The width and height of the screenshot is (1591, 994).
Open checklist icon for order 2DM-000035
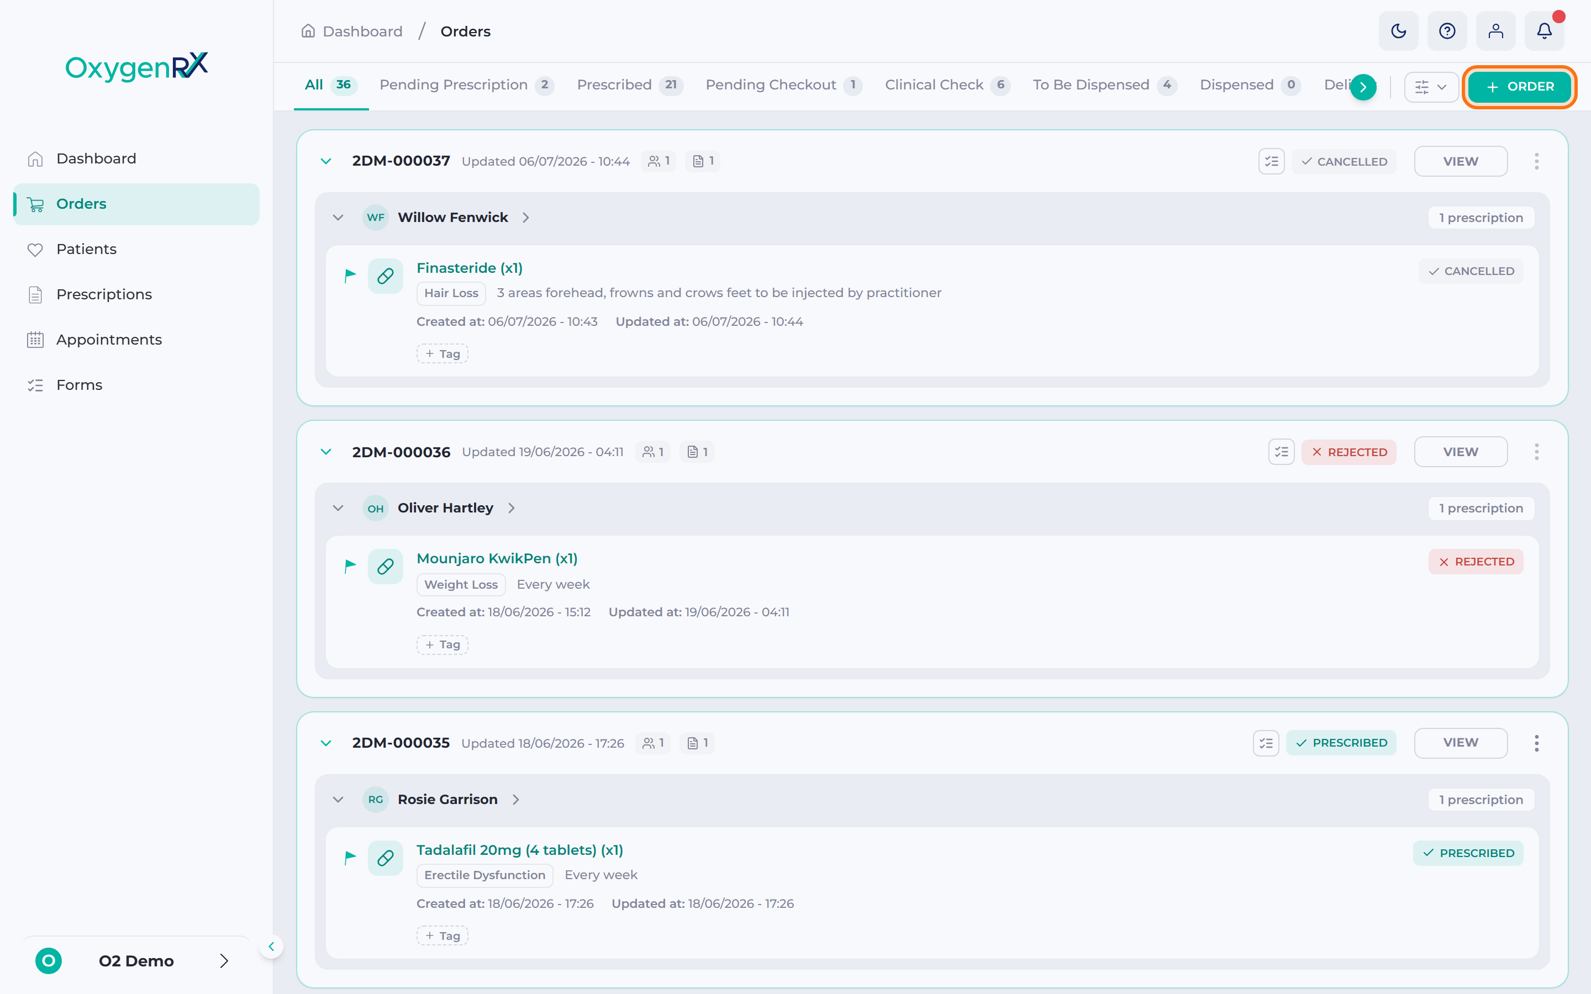1266,743
